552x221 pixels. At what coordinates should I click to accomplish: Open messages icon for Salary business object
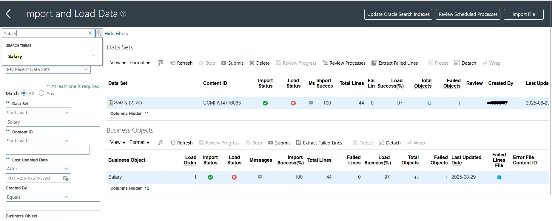[x=260, y=177]
